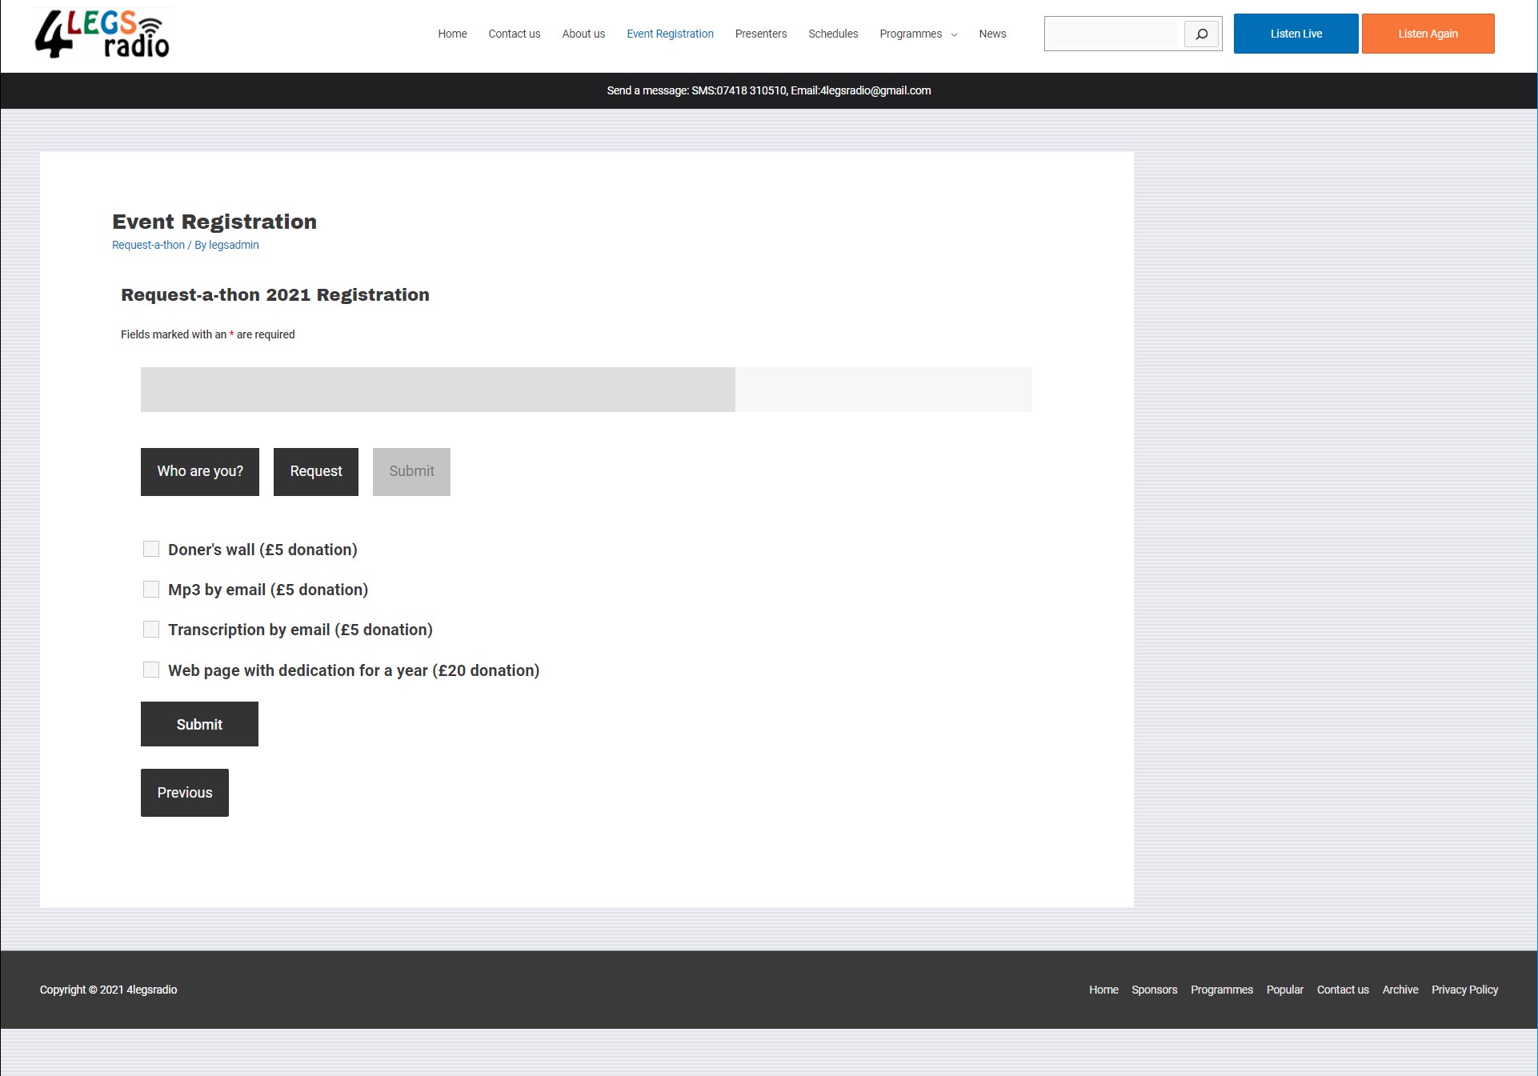
Task: Click the 4Legs Radio logo
Action: (x=102, y=34)
